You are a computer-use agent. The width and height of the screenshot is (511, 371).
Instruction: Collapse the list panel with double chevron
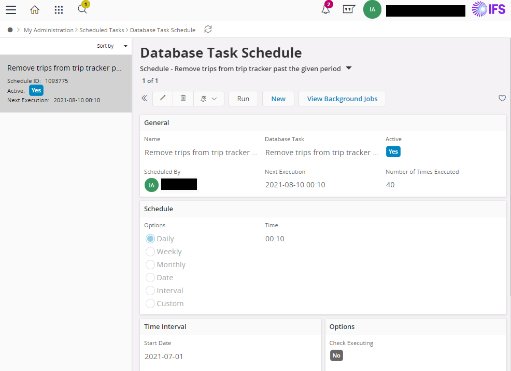pos(144,99)
